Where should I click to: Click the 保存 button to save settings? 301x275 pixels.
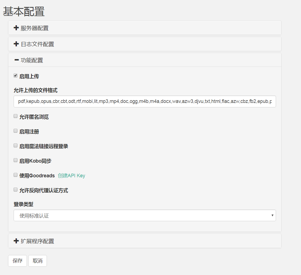[17, 261]
